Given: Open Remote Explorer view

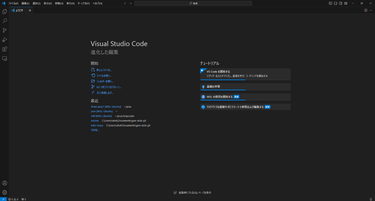Looking at the screenshot, I should coord(5,58).
